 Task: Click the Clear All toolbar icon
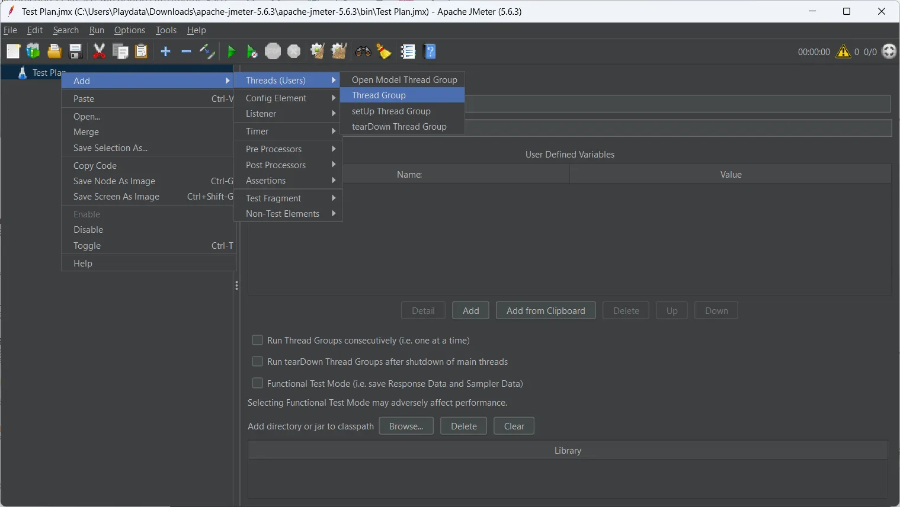click(x=339, y=52)
